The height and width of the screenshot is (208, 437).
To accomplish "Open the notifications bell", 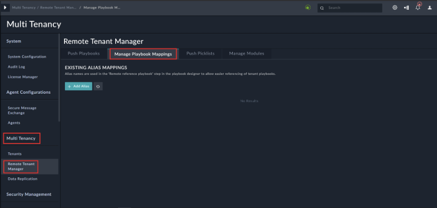I will (417, 8).
